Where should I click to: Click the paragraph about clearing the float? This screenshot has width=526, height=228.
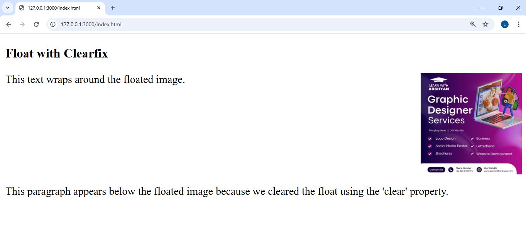(x=227, y=191)
